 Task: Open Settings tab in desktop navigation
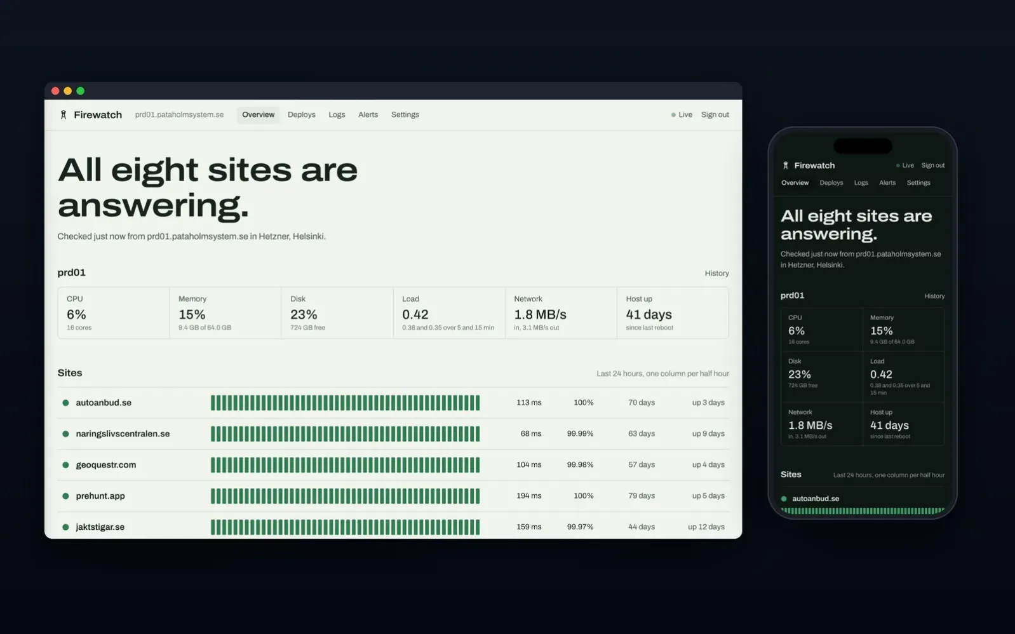pos(405,115)
